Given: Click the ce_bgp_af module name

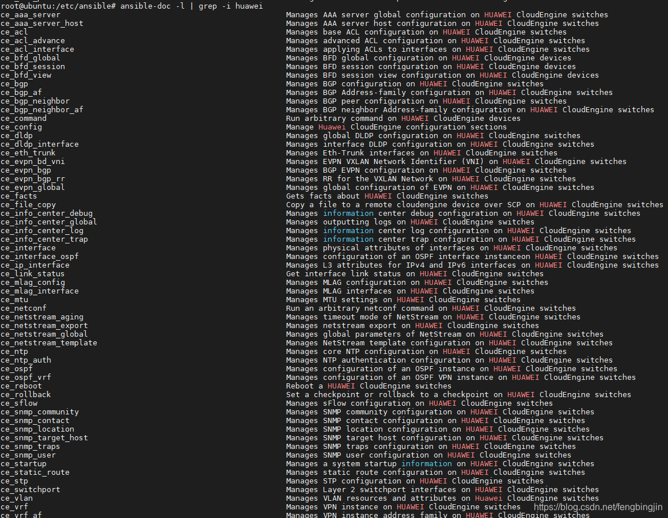Looking at the screenshot, I should pos(21,92).
